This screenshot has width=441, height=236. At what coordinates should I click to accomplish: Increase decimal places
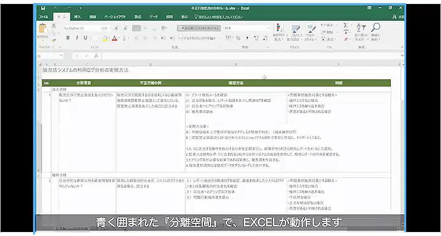pos(256,38)
